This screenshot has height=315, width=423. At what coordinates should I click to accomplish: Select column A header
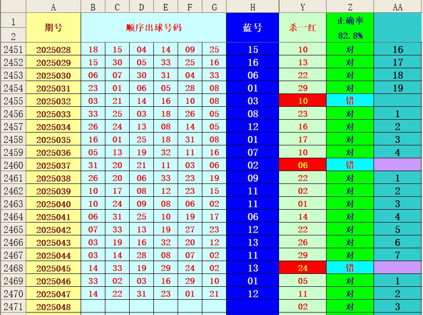click(x=53, y=6)
